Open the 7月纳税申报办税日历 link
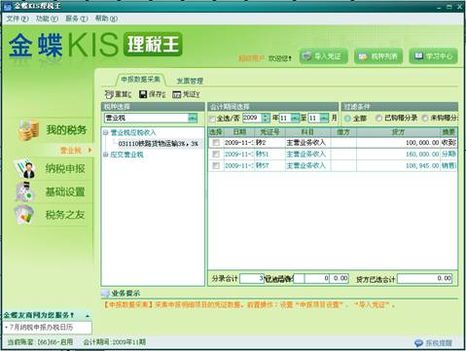466x351 pixels. tap(41, 328)
